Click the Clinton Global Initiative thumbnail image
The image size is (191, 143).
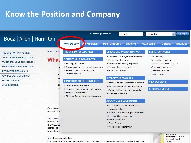(x=158, y=138)
